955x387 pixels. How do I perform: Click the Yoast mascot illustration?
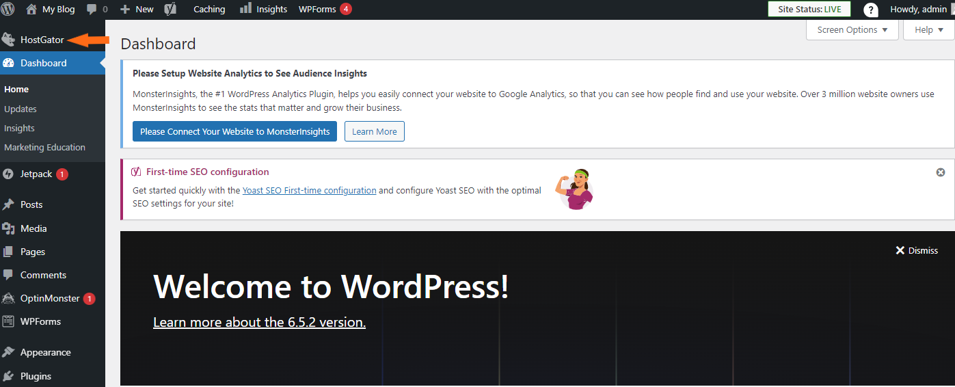click(574, 189)
